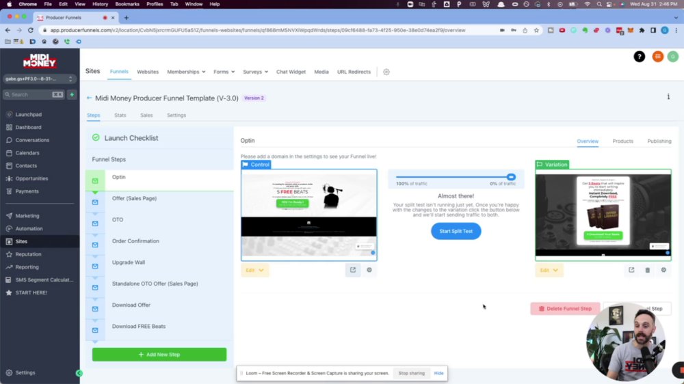Open the green user avatar icon
This screenshot has width=684, height=384.
(672, 57)
